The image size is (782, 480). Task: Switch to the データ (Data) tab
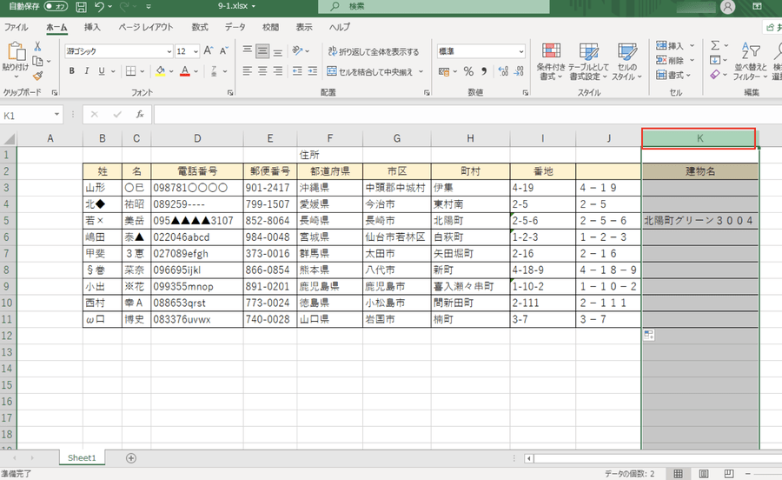point(235,27)
